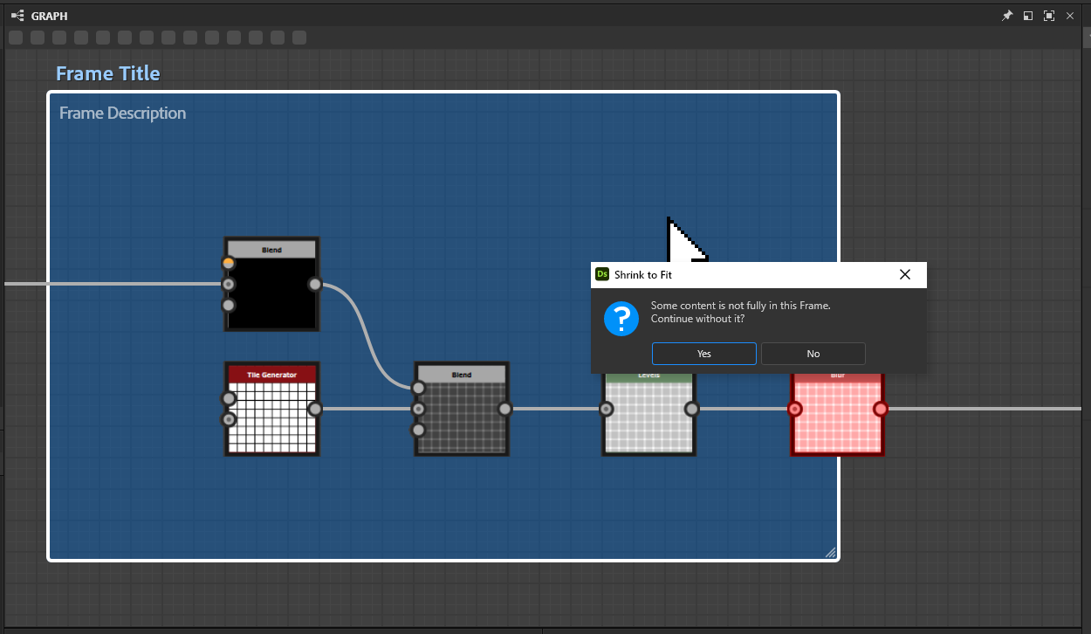Close the Shrink to Fit dialog
1091x634 pixels.
tap(904, 274)
